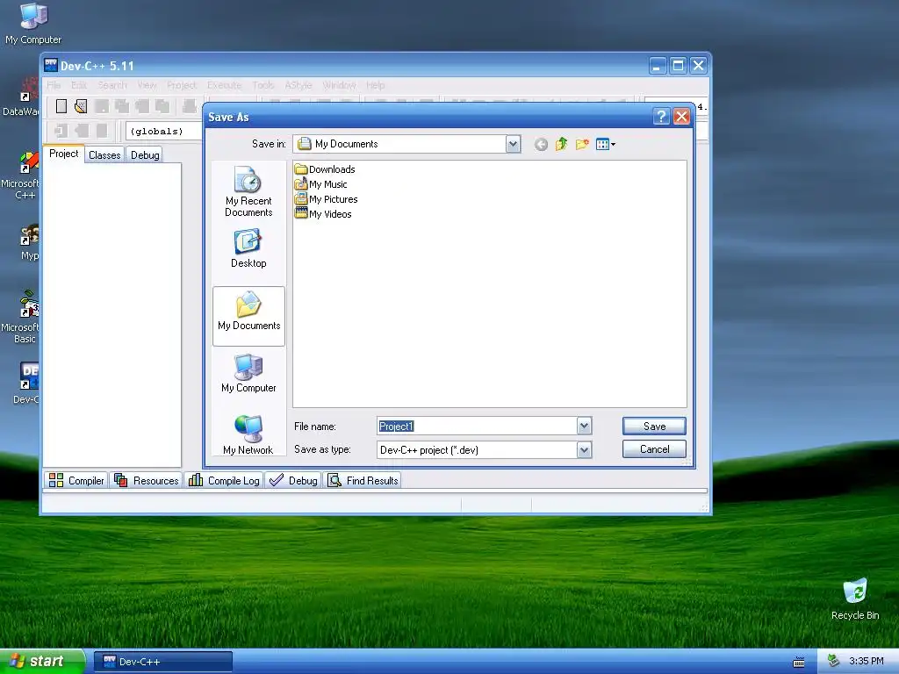Open the View Menu icon in Save As
899x674 pixels.
tap(606, 145)
